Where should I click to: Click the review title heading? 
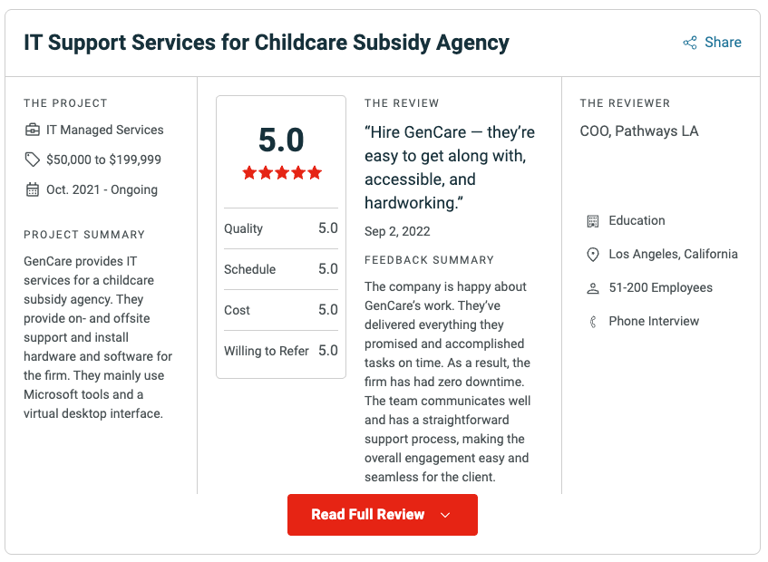pos(267,43)
